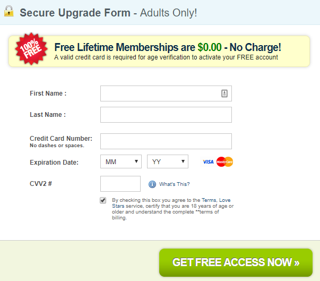The image size is (320, 281).
Task: Click the contact autofill icon in First Name
Action: (224, 93)
